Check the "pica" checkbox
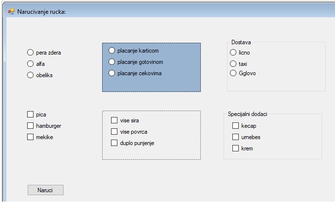This screenshot has width=335, height=204. (x=31, y=115)
